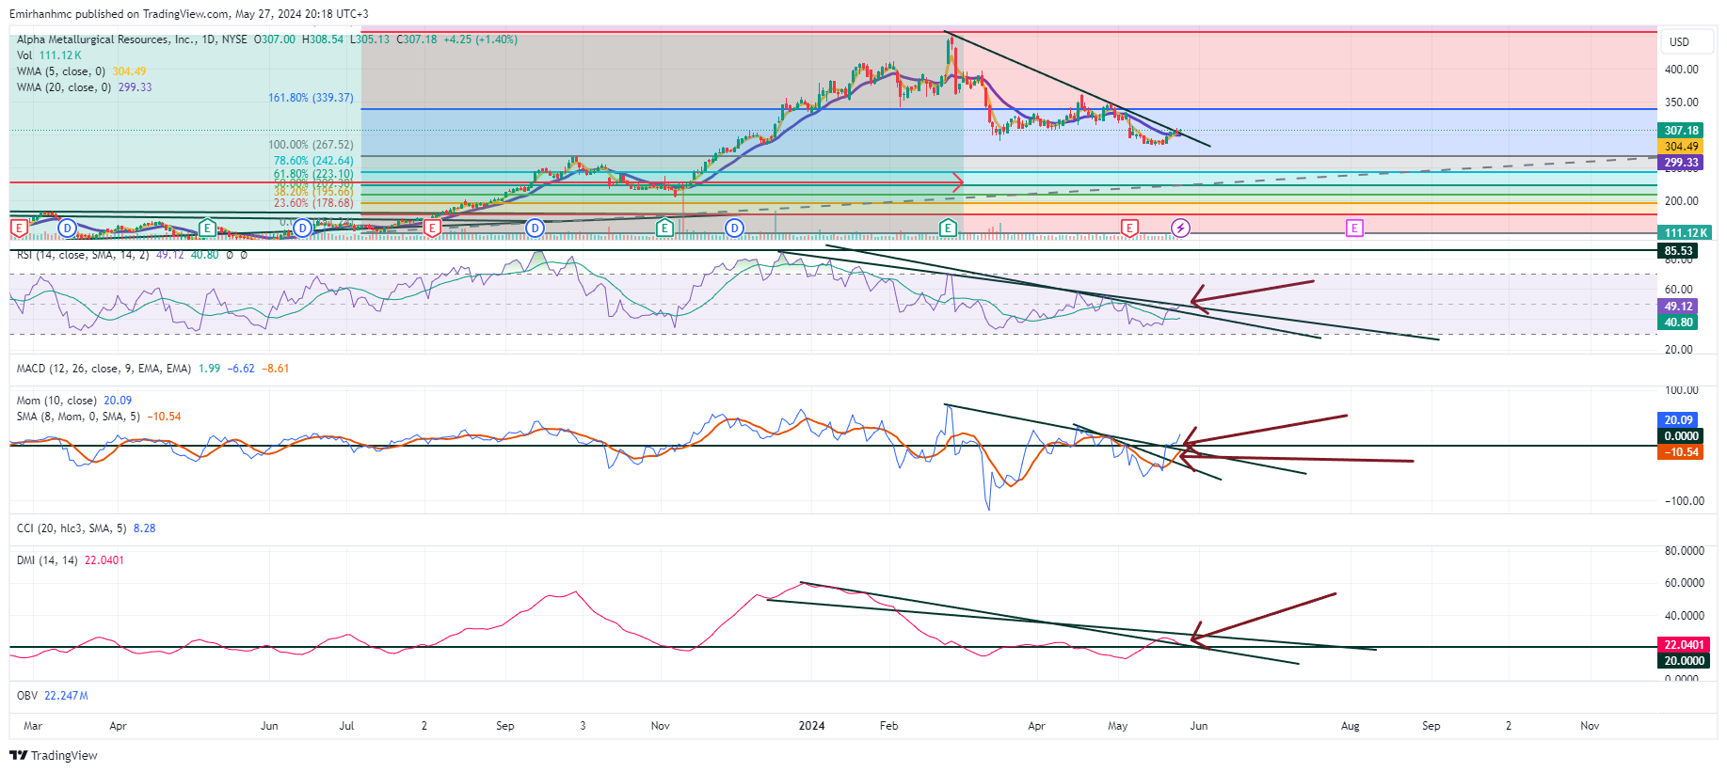
Task: Click the dividend D marker in mid-September 2023
Action: (535, 228)
